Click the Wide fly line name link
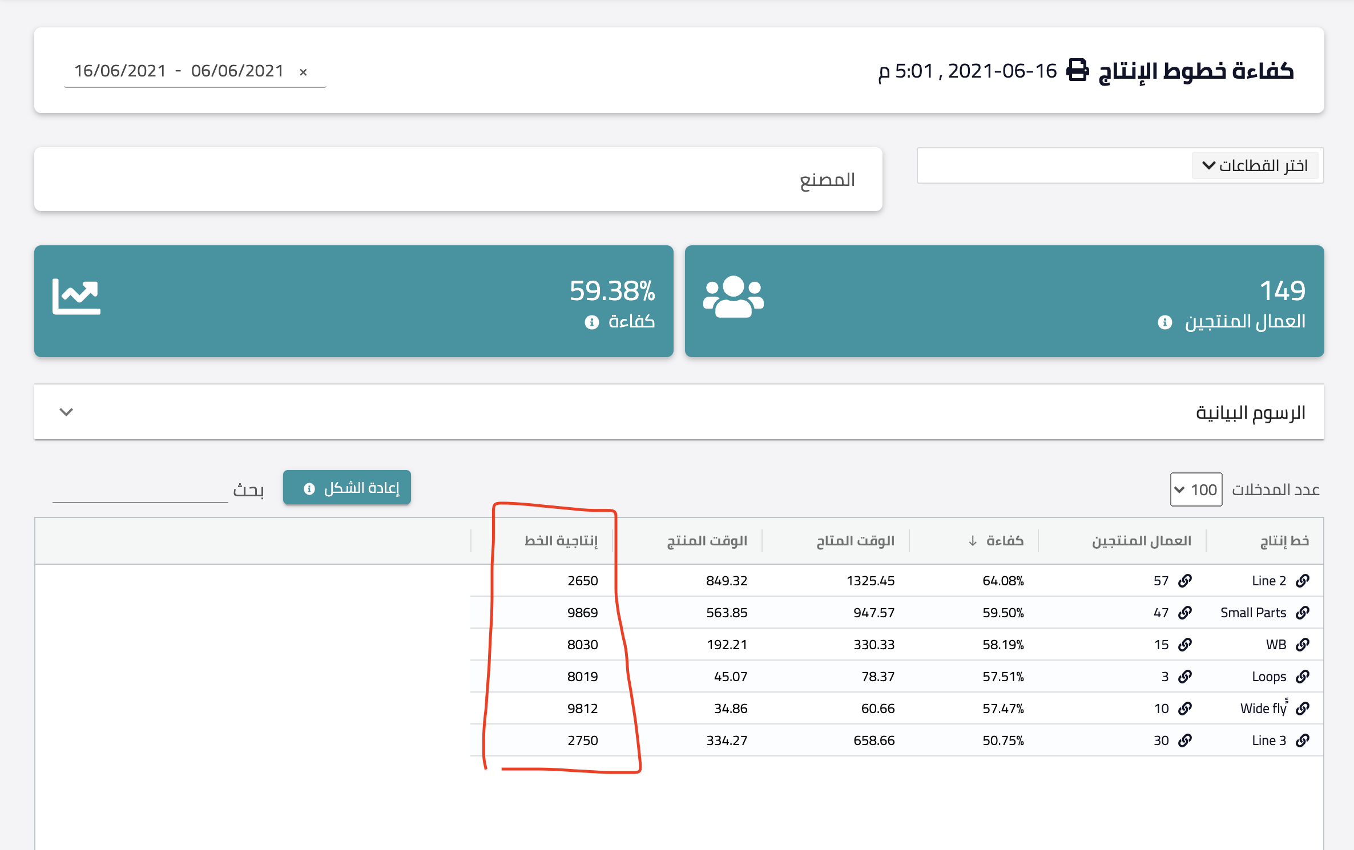 click(1263, 709)
